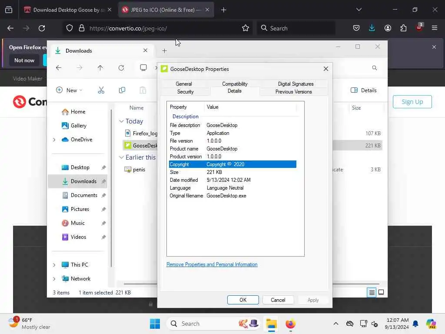Open Firefox hamburger application menu

(x=435, y=28)
